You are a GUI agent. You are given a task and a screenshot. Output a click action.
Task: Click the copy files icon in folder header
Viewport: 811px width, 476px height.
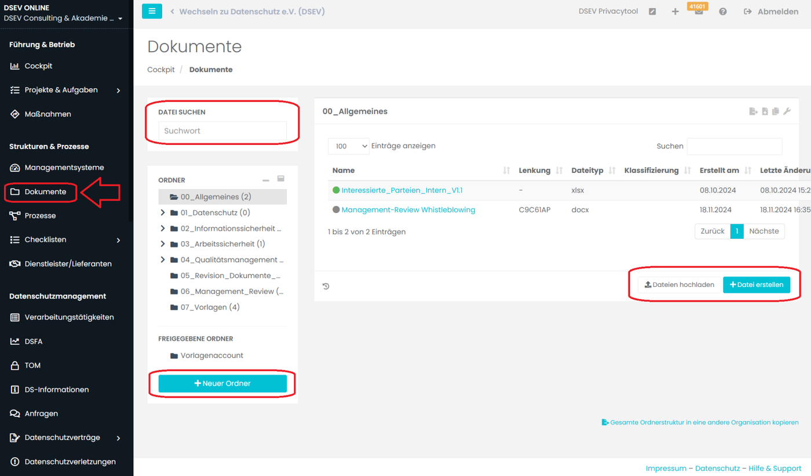776,111
